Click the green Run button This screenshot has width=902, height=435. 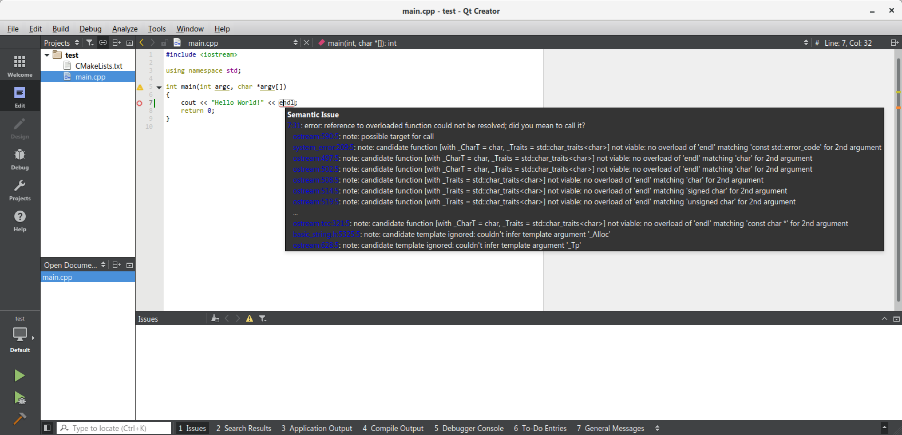pyautogui.click(x=19, y=375)
